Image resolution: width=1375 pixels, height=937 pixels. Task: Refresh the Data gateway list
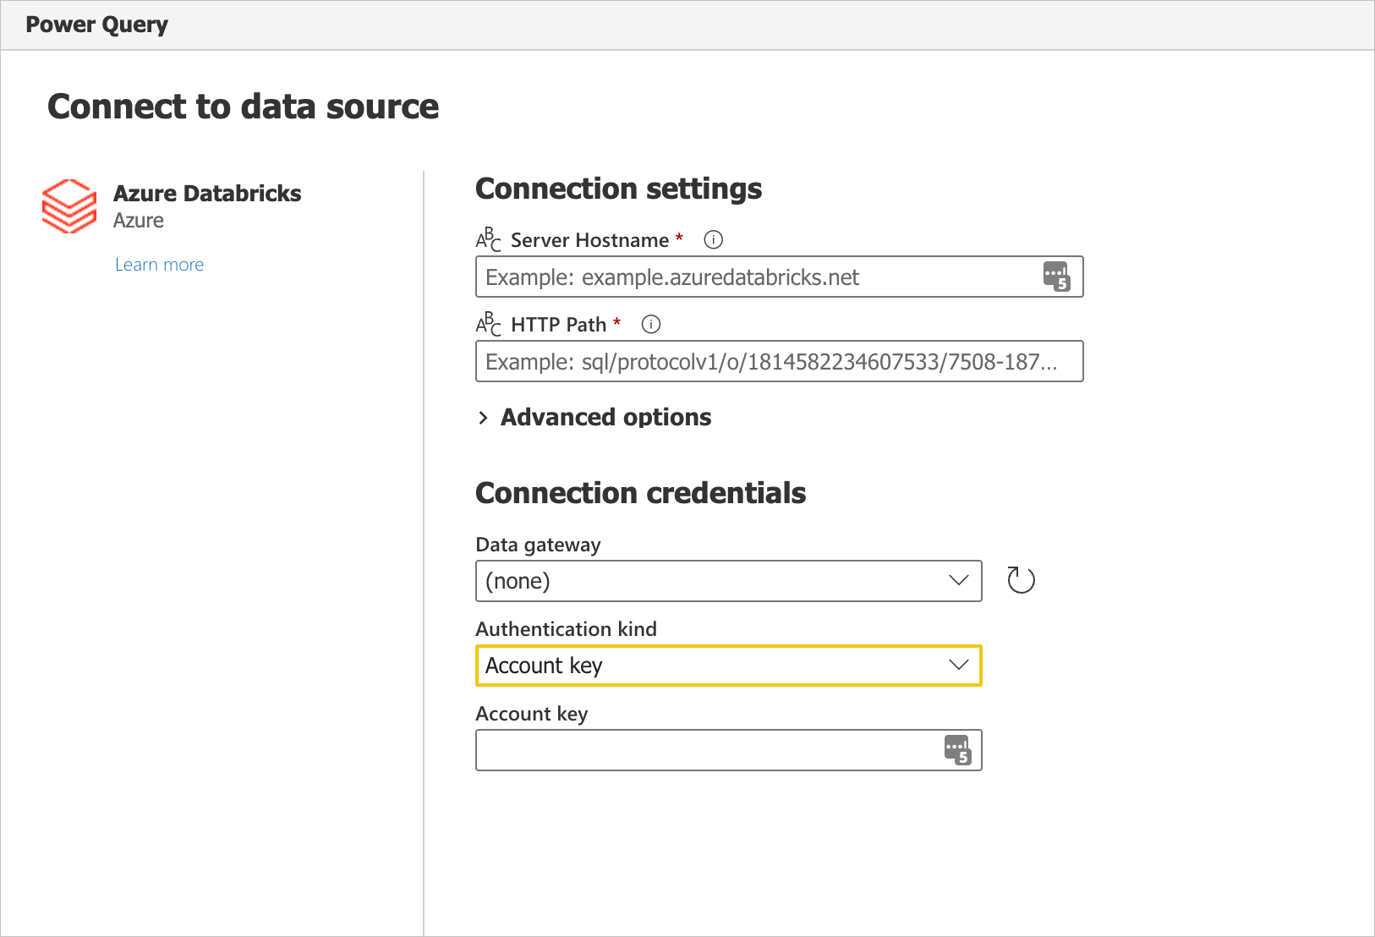pos(1020,580)
